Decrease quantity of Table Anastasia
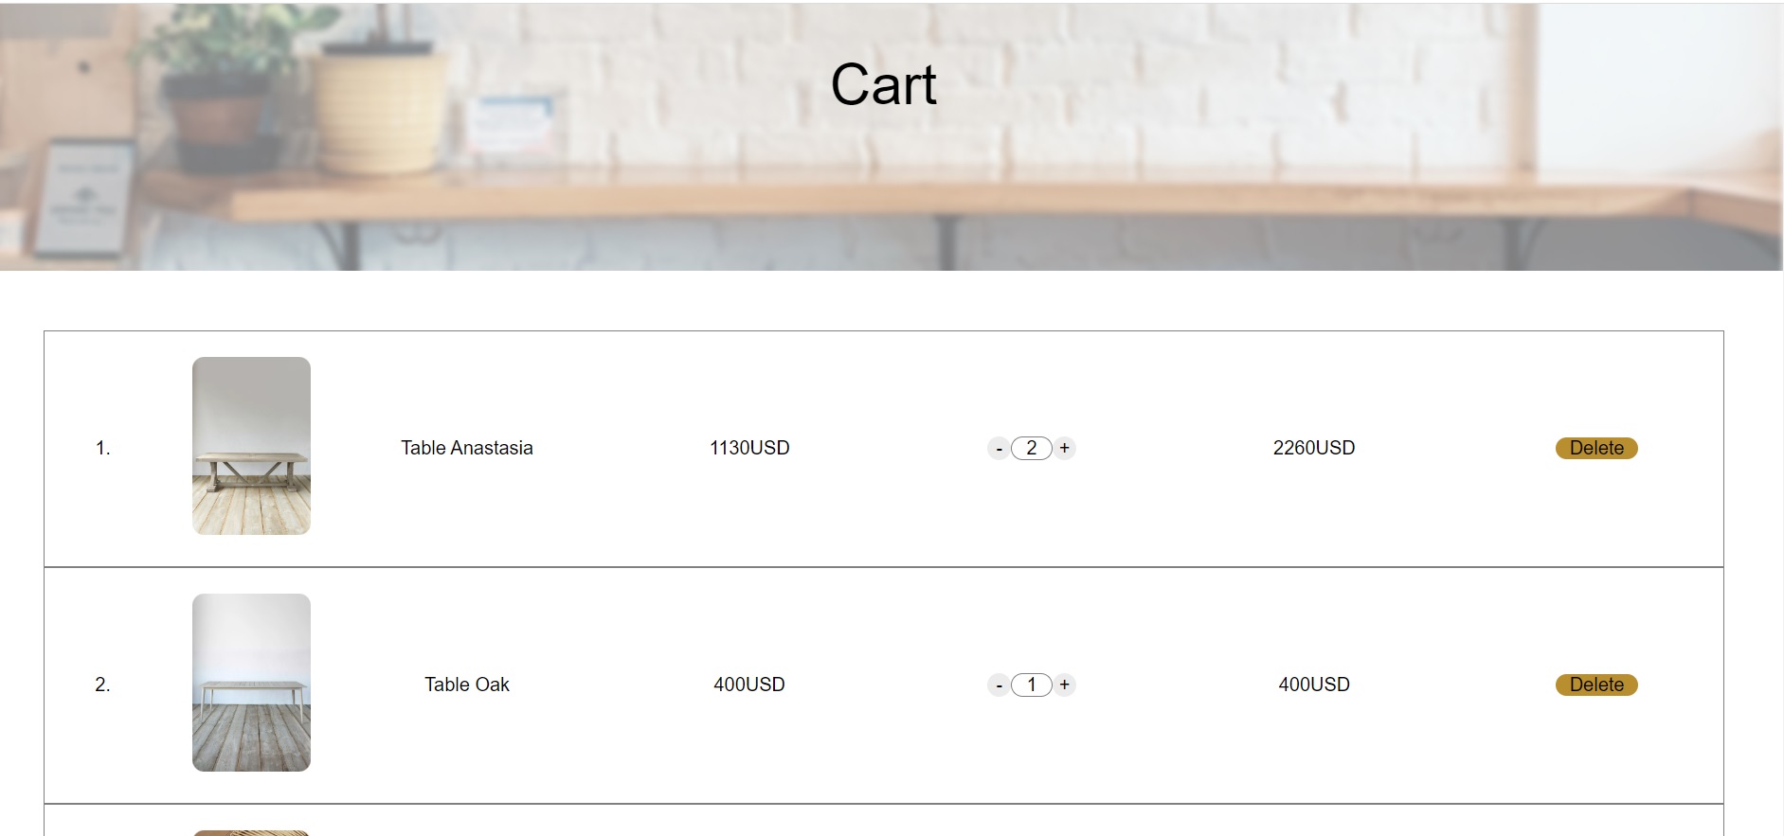Viewport: 1784px width, 836px height. pos(999,449)
